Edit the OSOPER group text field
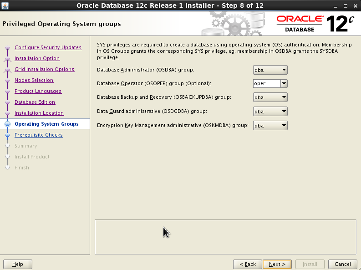 coord(267,84)
